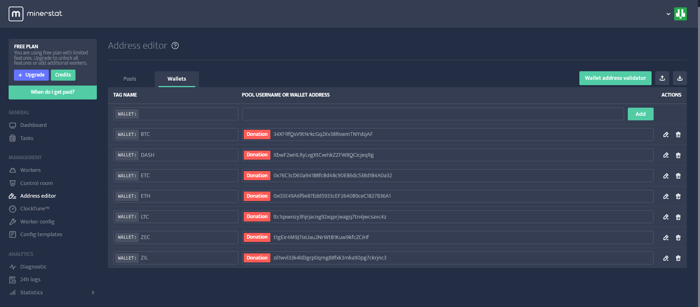This screenshot has height=307, width=700.
Task: Open Tasks in the sidebar
Action: [x=21, y=138]
